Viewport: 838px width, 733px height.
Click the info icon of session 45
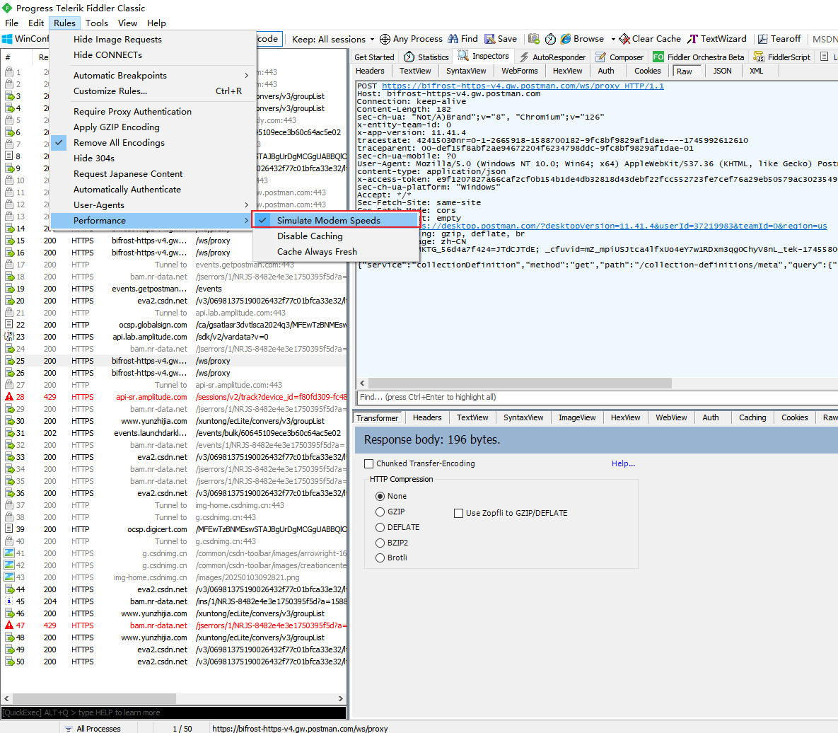tap(9, 601)
